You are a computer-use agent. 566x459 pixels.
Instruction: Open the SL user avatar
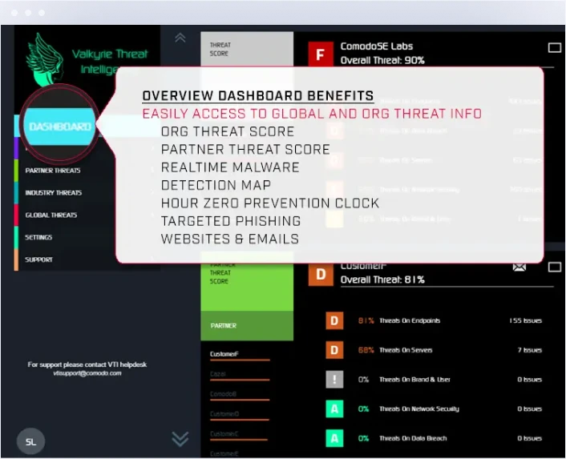tap(30, 441)
